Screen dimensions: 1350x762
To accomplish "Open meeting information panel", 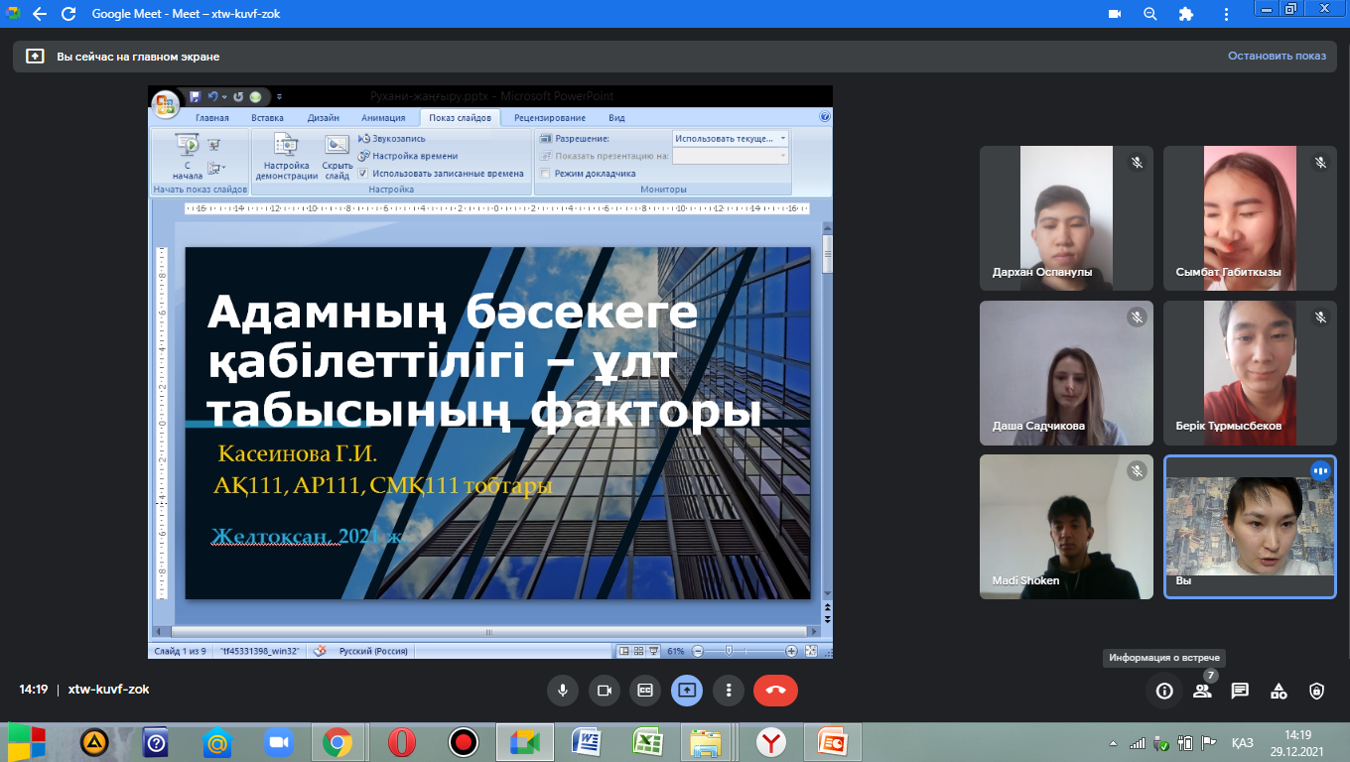I will point(1164,691).
